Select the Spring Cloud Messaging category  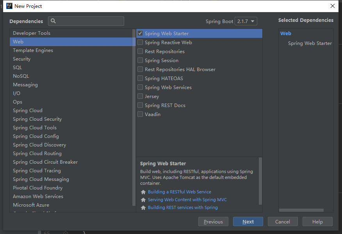(71, 179)
